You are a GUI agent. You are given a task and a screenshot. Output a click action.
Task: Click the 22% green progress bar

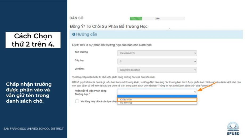coord(157,19)
